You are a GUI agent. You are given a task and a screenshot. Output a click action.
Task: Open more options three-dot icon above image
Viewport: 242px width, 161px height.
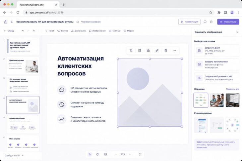175,51
